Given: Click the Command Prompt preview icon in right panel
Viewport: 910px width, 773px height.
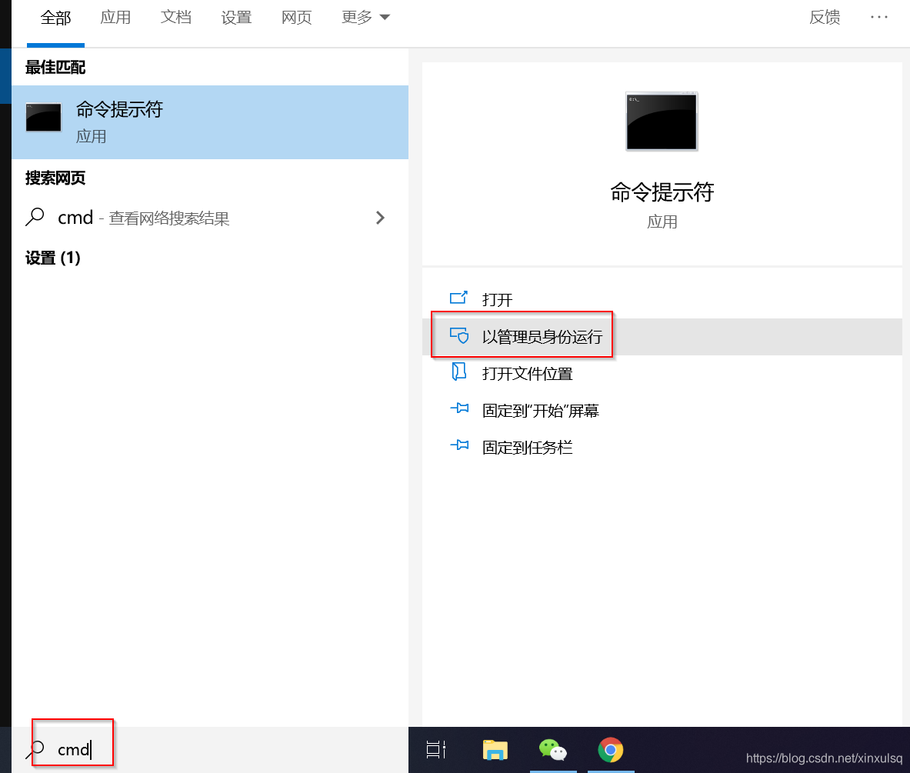Looking at the screenshot, I should [x=662, y=121].
